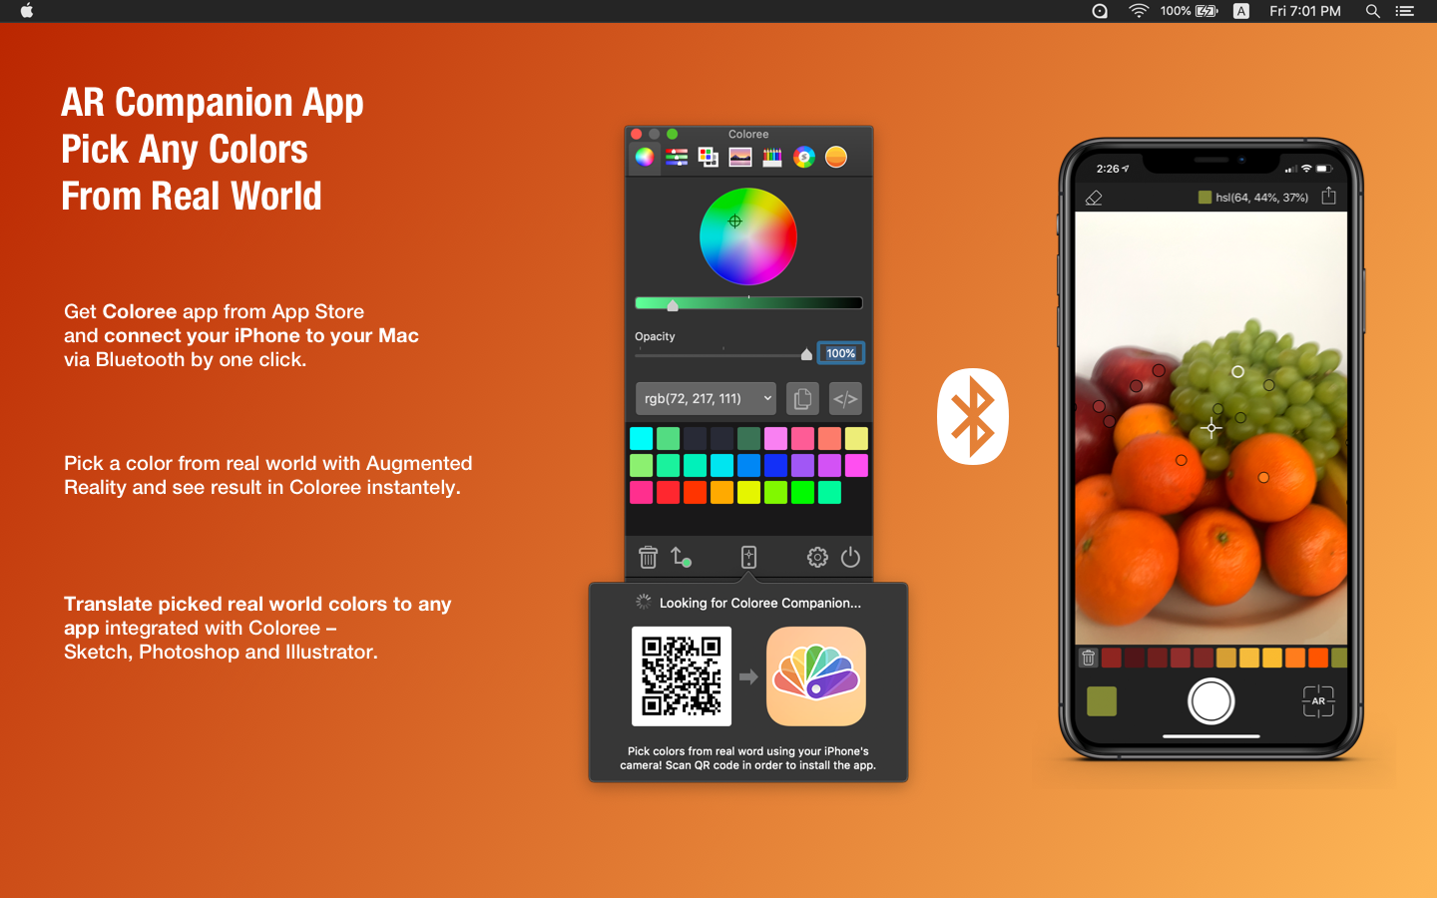Select the rainbow ring S picker tab

(804, 157)
